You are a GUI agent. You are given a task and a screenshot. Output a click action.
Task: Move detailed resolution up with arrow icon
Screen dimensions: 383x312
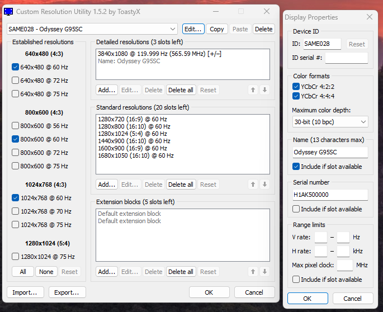[x=253, y=90]
